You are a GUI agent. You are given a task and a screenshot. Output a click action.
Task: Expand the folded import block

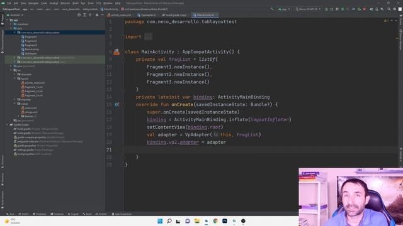pos(149,37)
